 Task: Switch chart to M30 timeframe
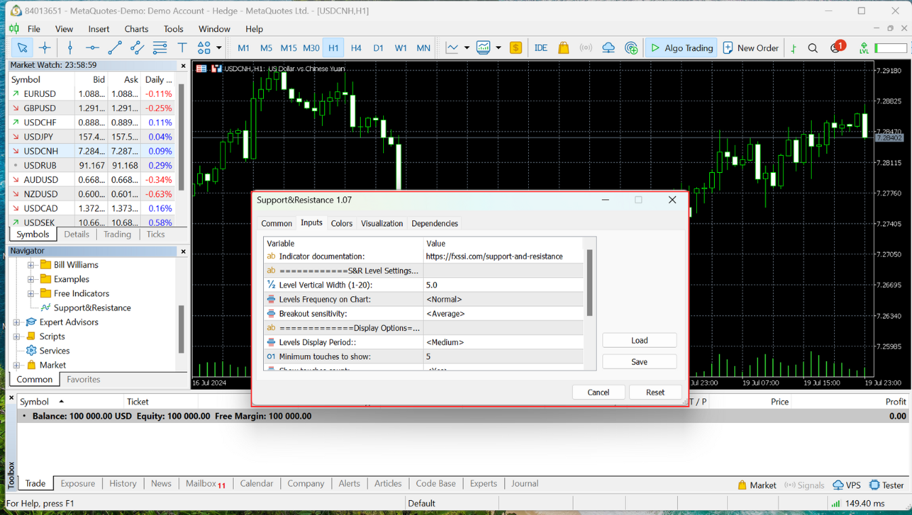[x=311, y=47]
